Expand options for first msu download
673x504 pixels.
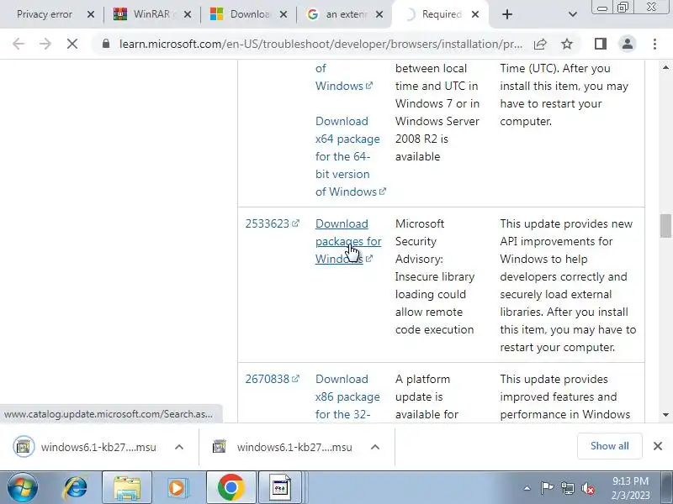click(179, 447)
